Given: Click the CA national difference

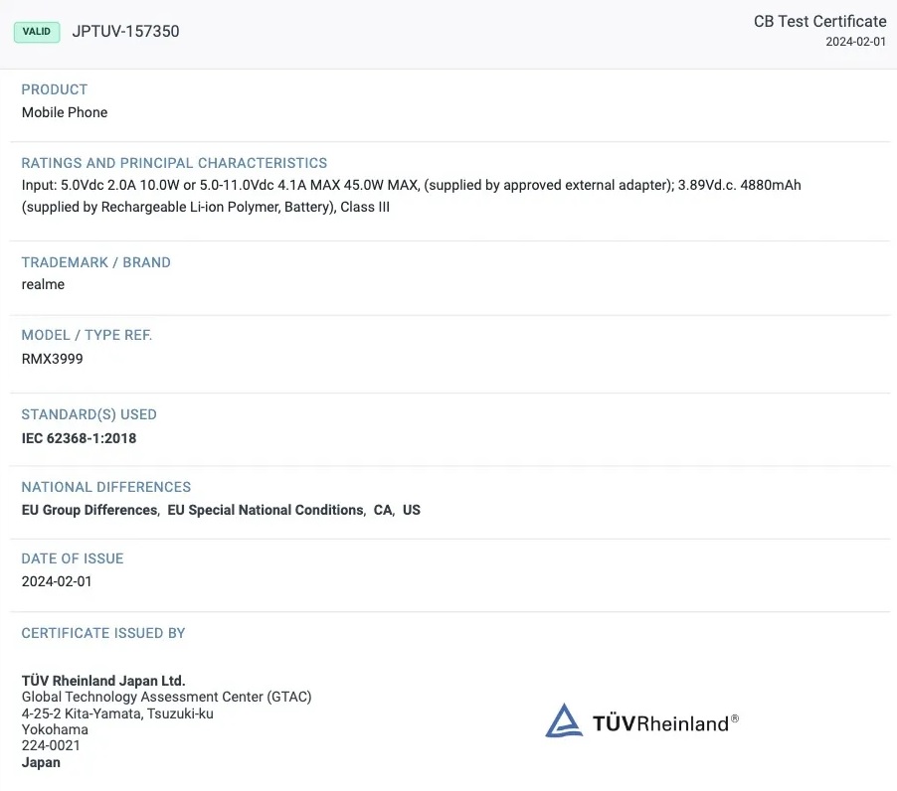Looking at the screenshot, I should click(x=383, y=510).
